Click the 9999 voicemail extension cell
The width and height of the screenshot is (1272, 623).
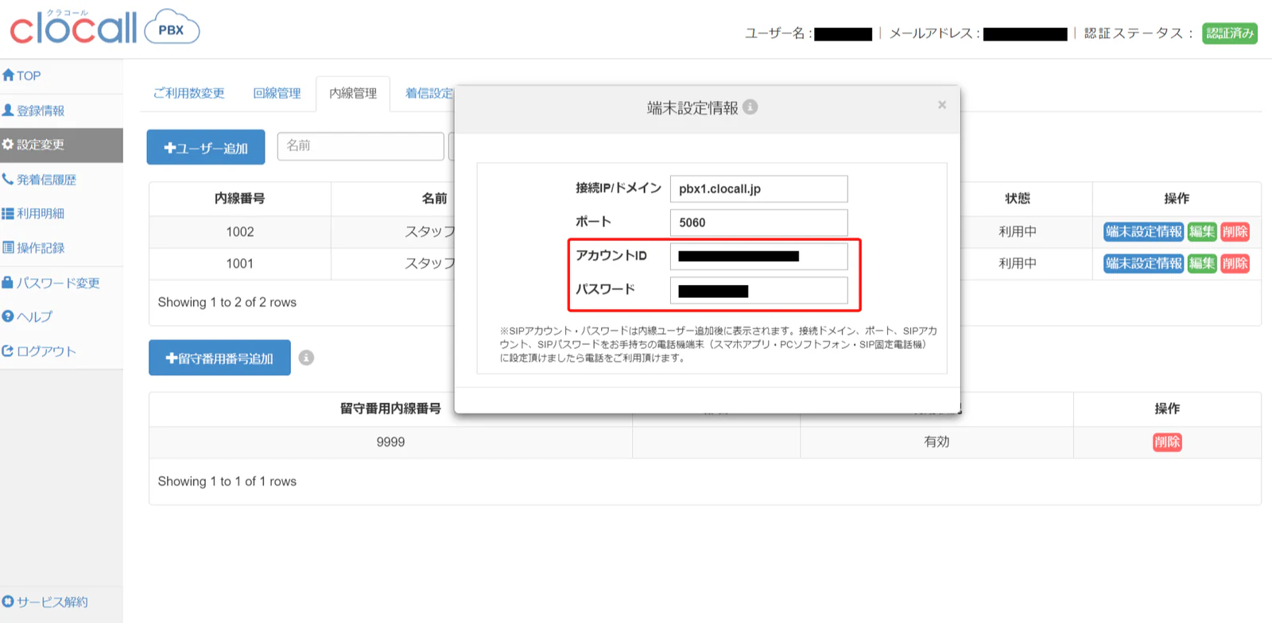pos(390,442)
